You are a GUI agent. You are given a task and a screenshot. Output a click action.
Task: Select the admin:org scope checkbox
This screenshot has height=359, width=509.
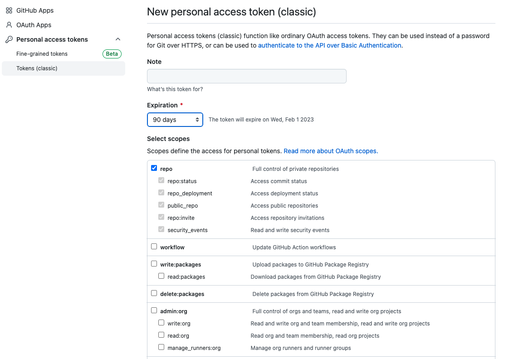pos(154,310)
